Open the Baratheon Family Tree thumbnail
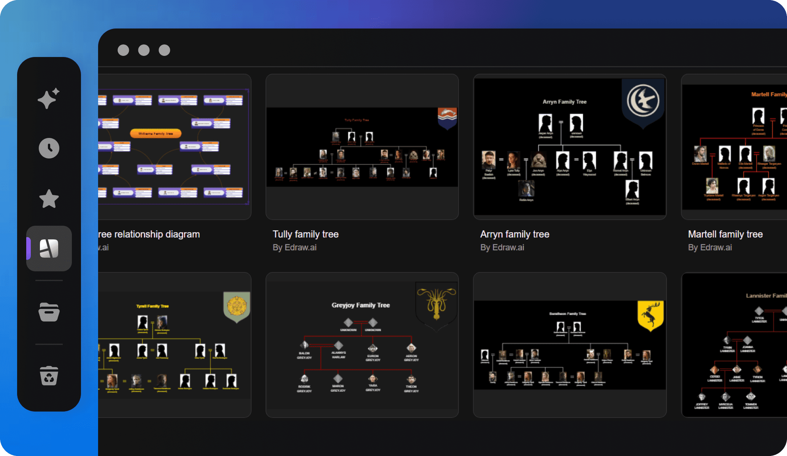 [x=570, y=345]
